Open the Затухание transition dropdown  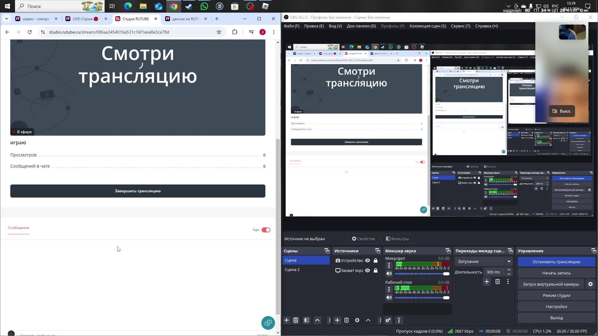pos(483,261)
